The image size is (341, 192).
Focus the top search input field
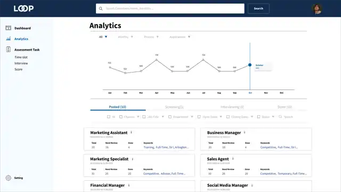click(170, 9)
